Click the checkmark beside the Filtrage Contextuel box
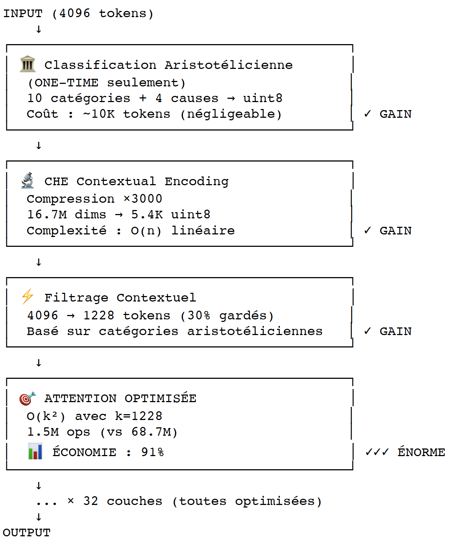Screen dimensions: 454x552 click(x=367, y=331)
